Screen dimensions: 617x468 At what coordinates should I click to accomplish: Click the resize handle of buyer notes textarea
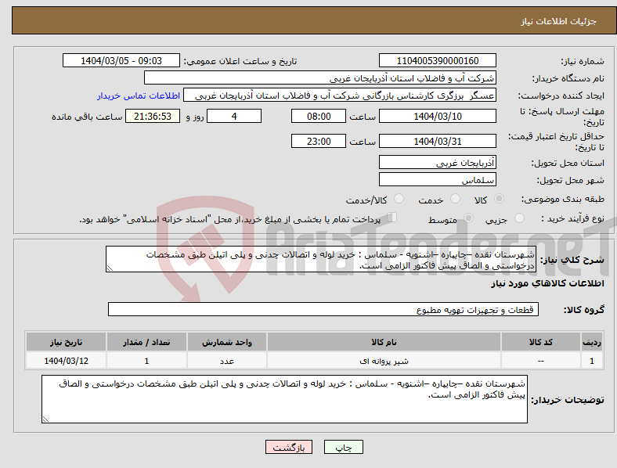click(45, 419)
